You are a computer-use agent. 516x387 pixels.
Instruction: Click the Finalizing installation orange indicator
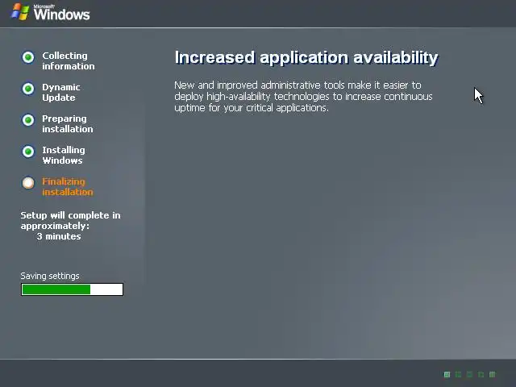coord(28,183)
